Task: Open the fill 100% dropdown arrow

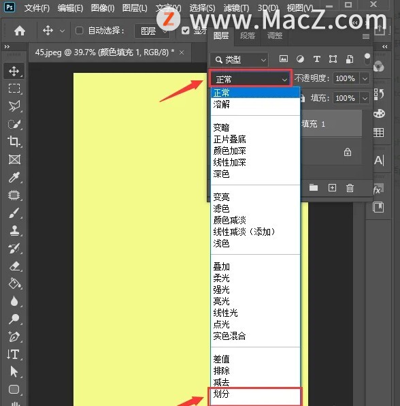Action: [365, 98]
